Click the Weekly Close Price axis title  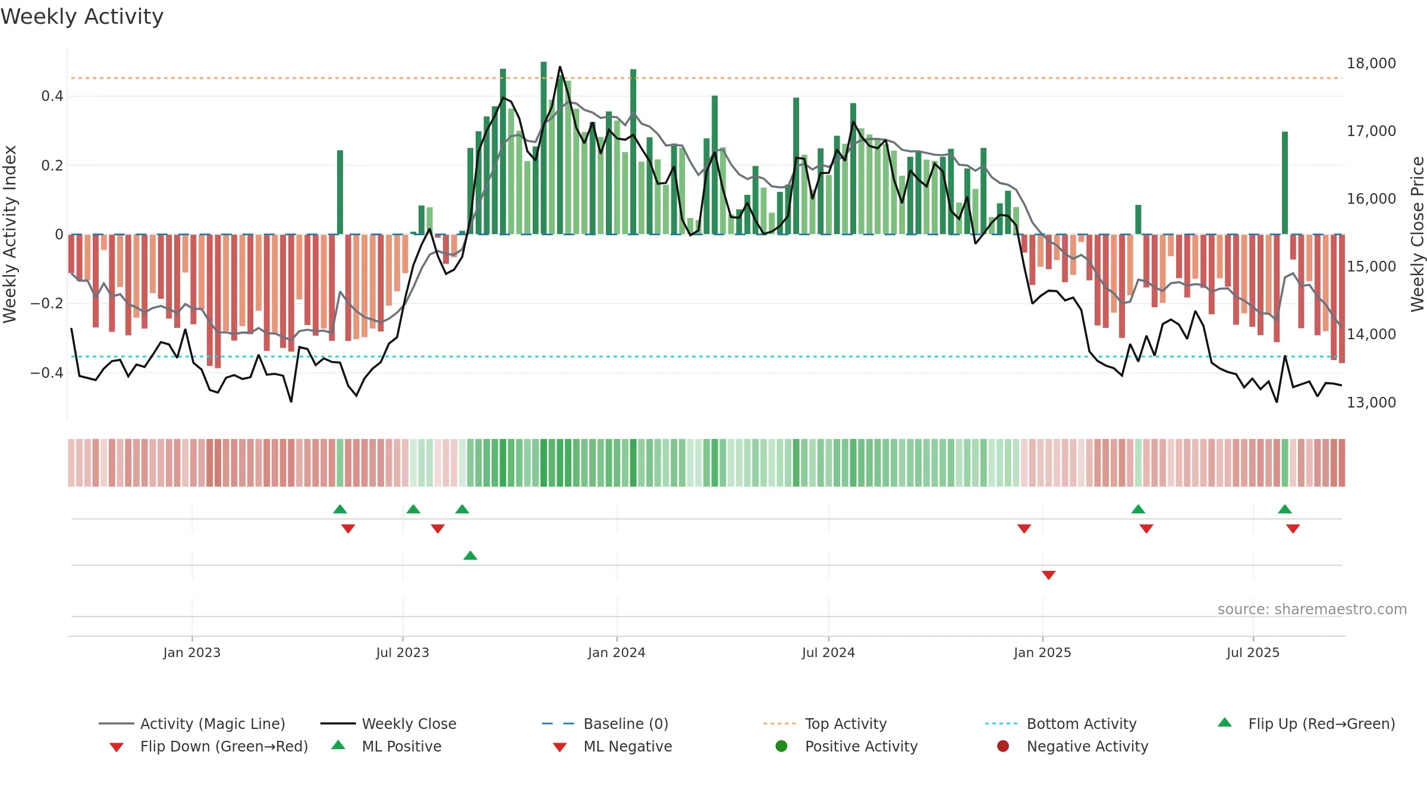click(1417, 234)
